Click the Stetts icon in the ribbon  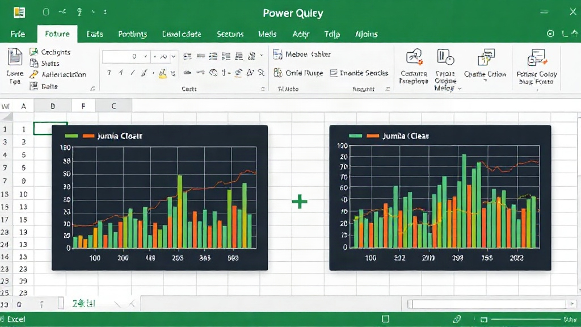[33, 63]
